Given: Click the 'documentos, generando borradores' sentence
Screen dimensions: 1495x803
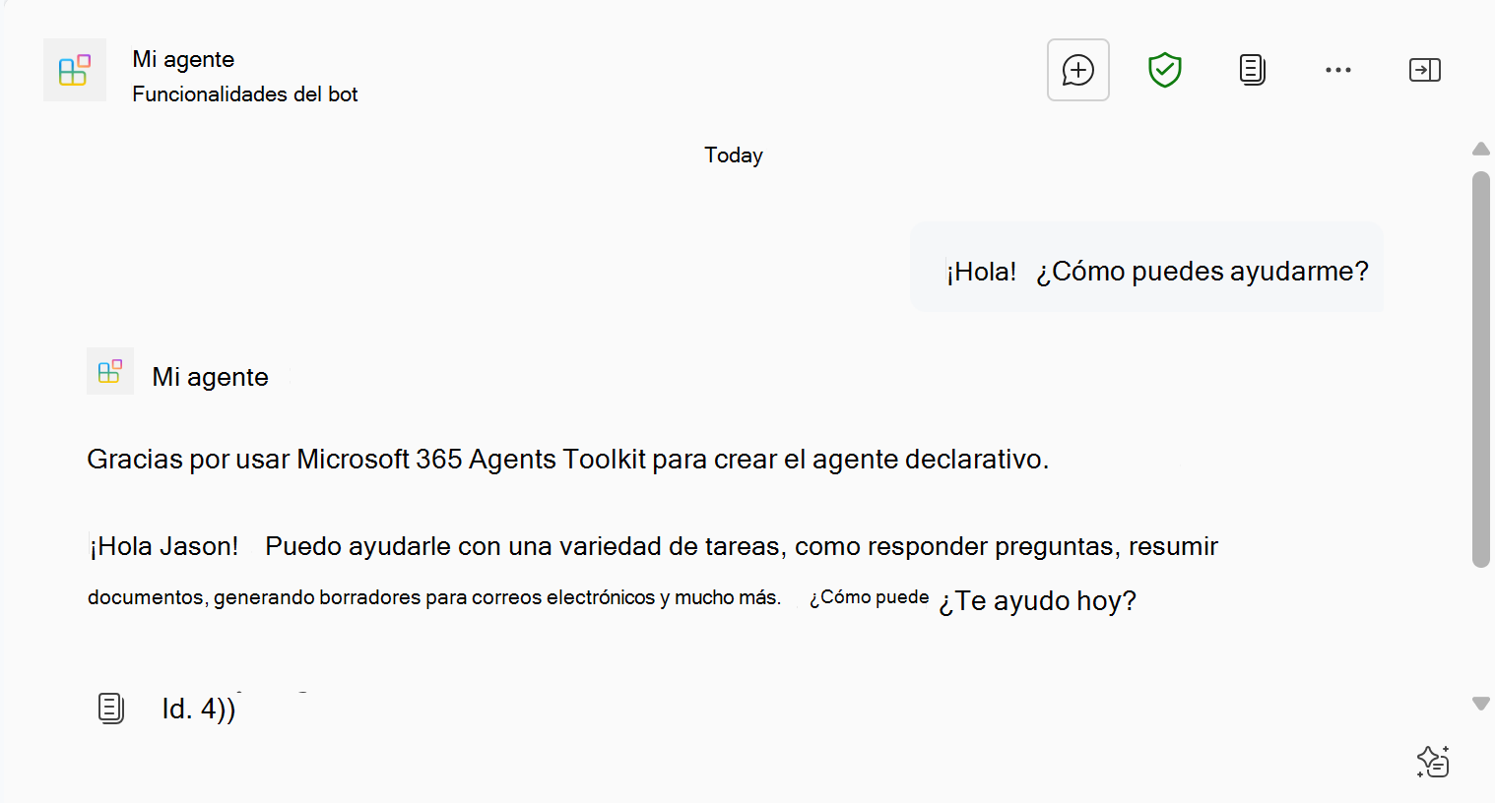Looking at the screenshot, I should [434, 597].
